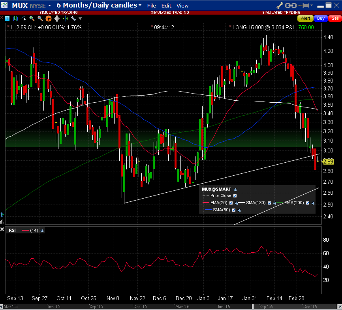The width and height of the screenshot is (342, 310).
Task: Toggle the SMA(130) checkbox
Action: 269,203
